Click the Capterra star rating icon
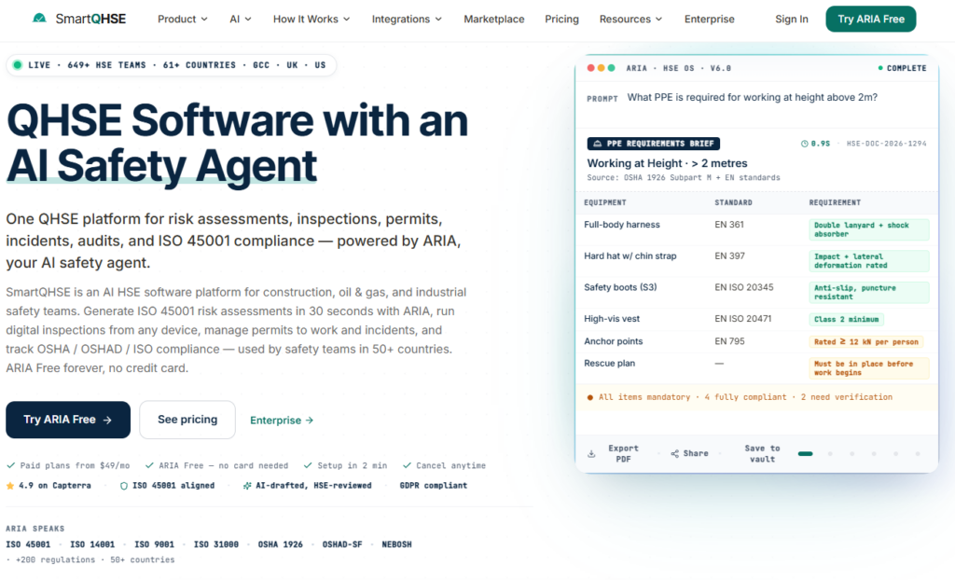955x580 pixels. 10,486
